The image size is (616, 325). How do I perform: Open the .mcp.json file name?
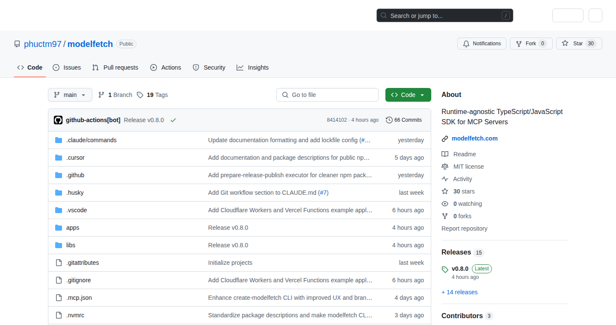(x=79, y=298)
